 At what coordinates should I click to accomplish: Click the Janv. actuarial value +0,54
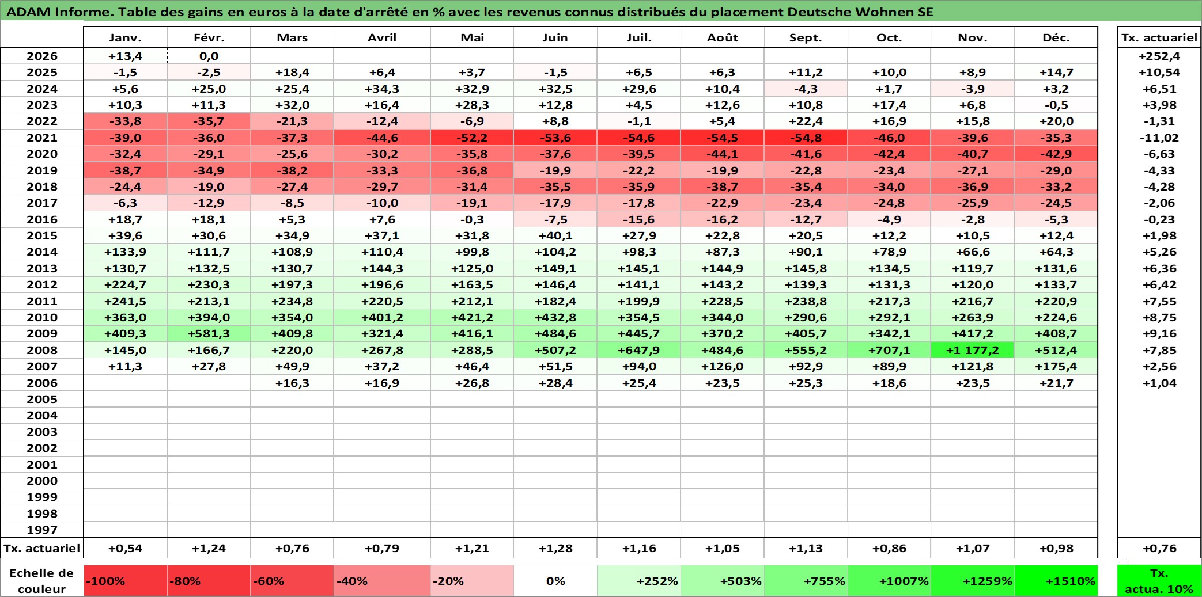(x=125, y=548)
